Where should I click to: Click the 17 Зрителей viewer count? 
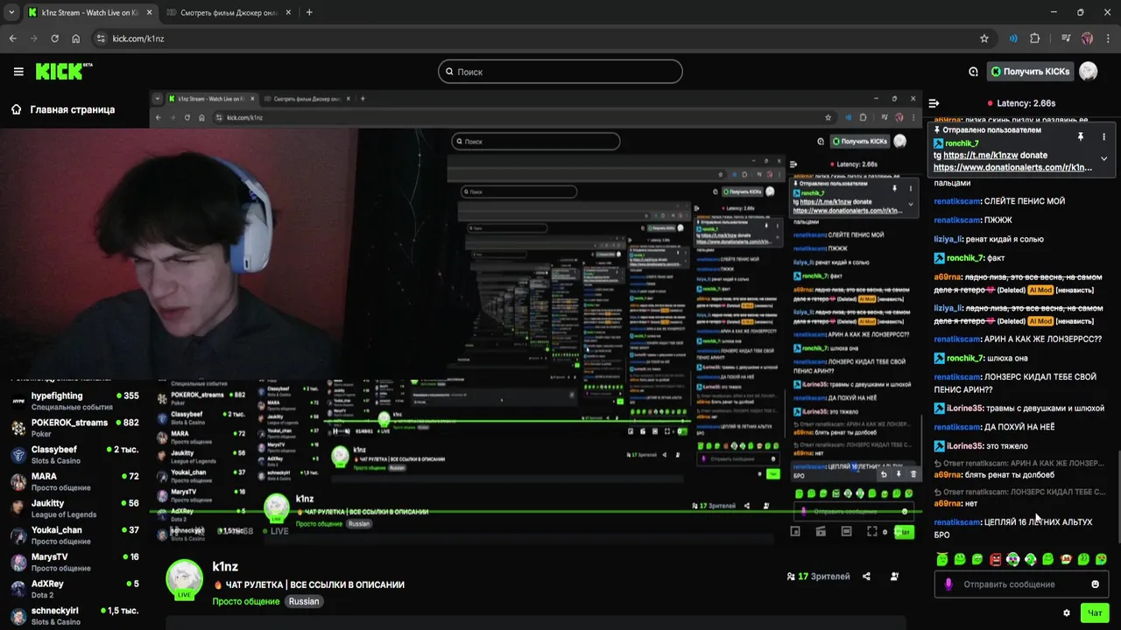pos(819,577)
